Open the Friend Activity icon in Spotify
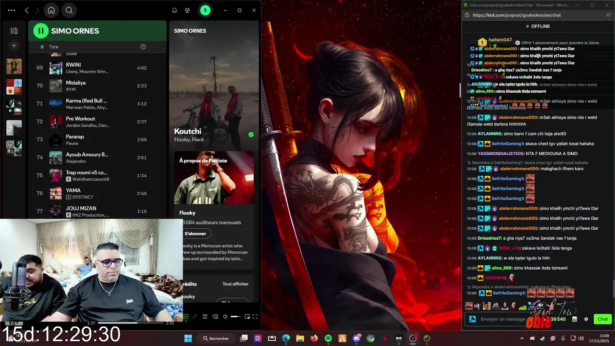 [x=187, y=10]
